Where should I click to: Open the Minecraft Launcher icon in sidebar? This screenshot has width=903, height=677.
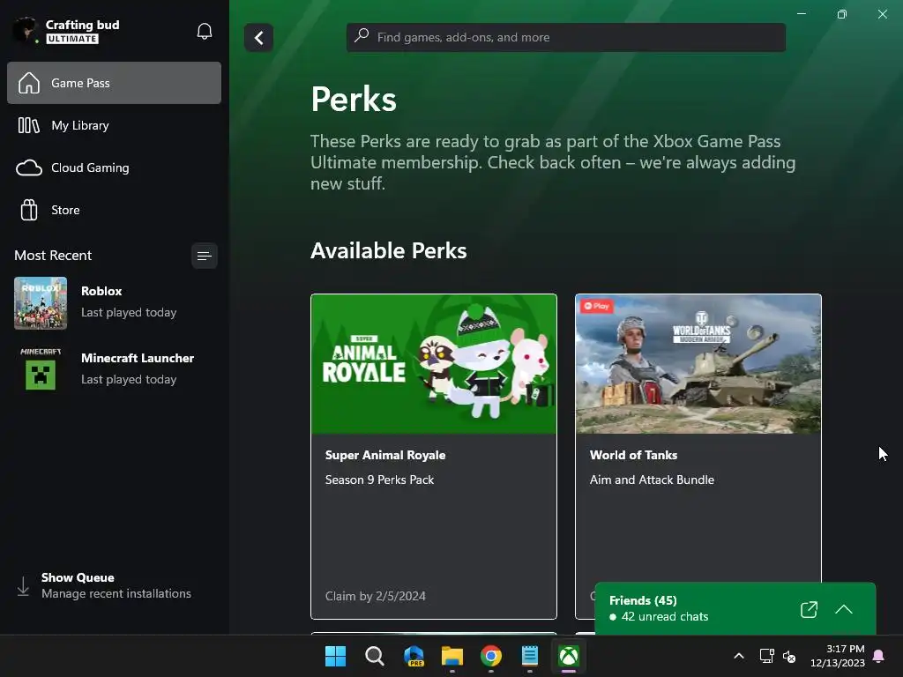pyautogui.click(x=41, y=370)
